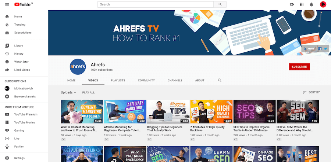Click the Watch later clock icon
Screen dimensions: 331x162
(7, 62)
